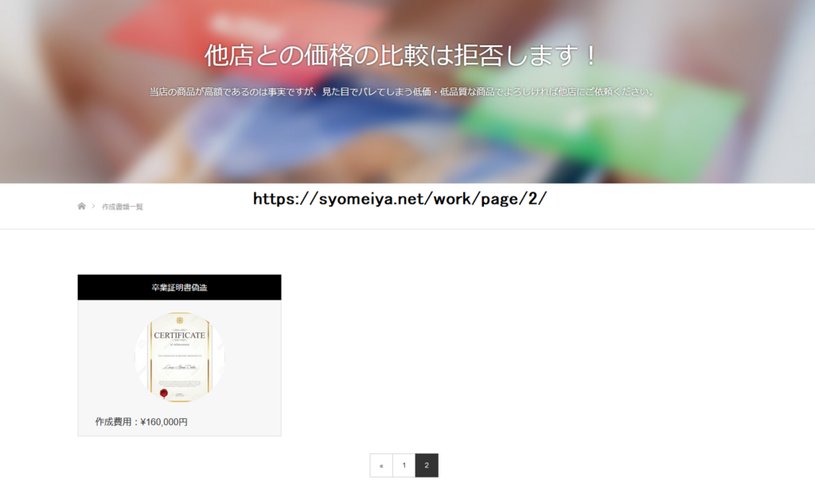Click the signature line on the certificate image

coord(179,368)
